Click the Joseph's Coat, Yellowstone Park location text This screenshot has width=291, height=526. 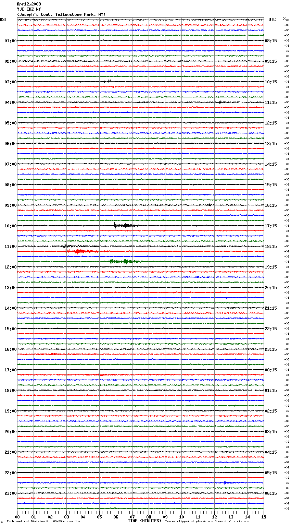61,14
